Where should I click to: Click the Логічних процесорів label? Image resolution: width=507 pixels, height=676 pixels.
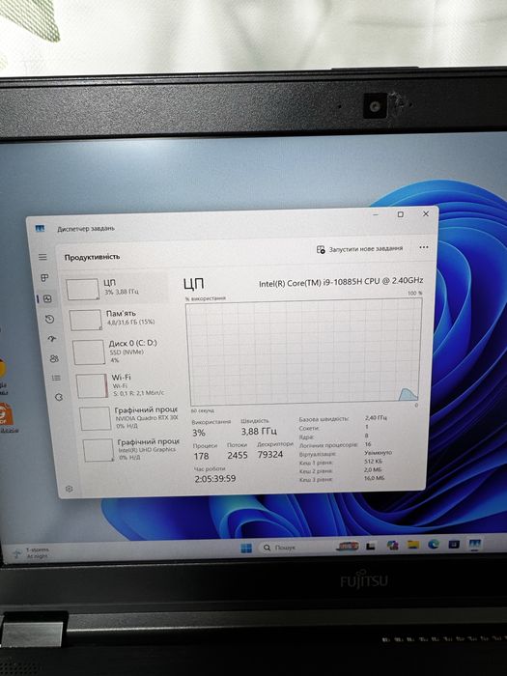[x=328, y=445]
